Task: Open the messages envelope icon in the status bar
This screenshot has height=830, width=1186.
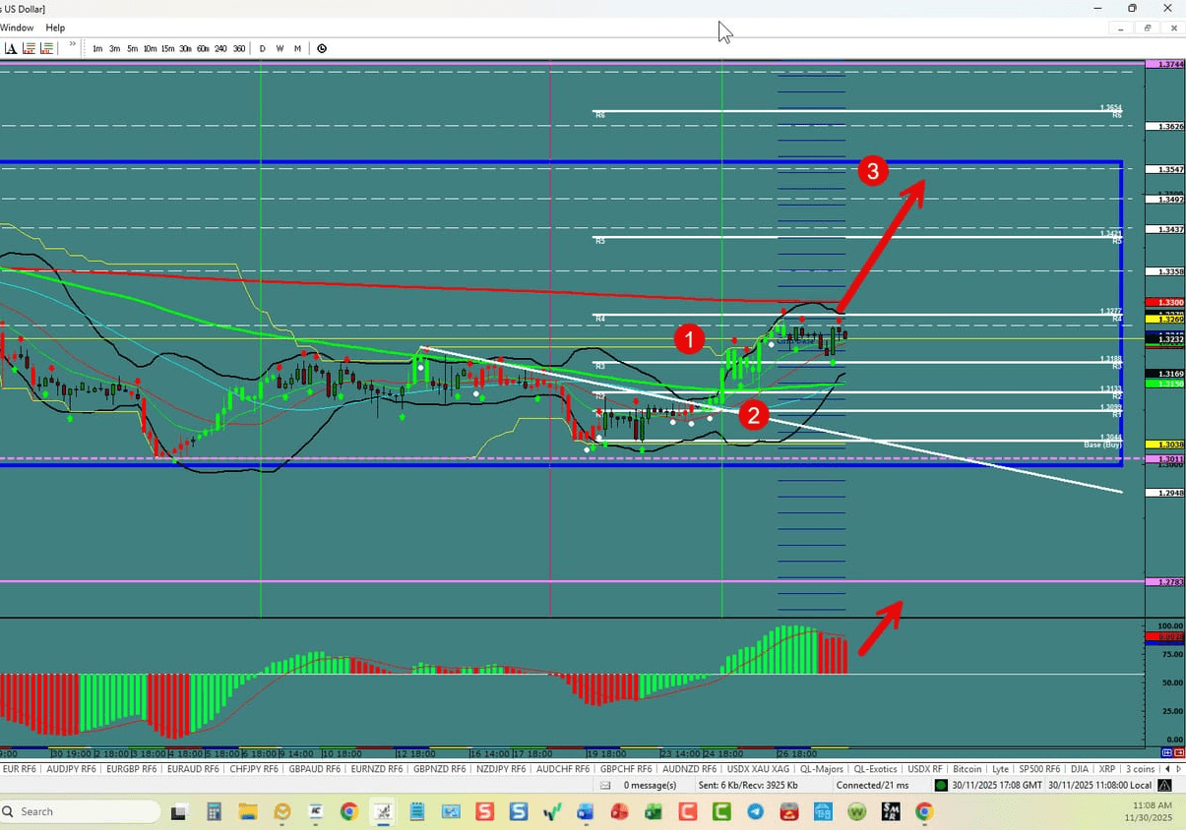Action: [x=604, y=785]
